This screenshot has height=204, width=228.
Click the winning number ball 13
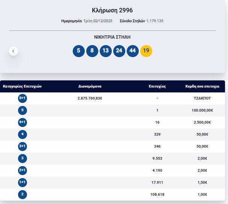tap(106, 51)
